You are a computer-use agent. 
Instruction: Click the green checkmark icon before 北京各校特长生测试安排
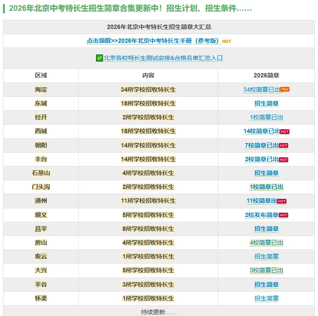pos(99,58)
